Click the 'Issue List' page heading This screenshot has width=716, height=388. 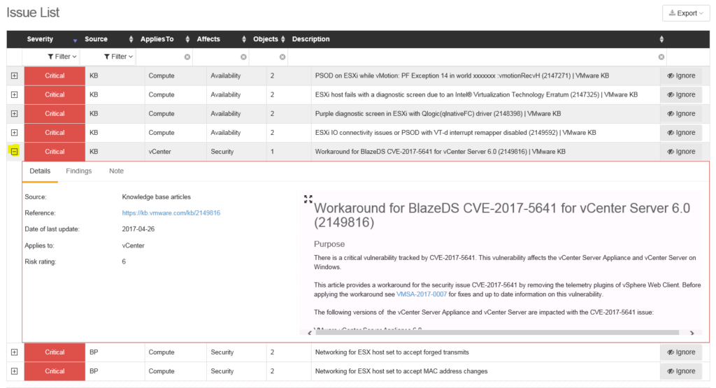pos(33,13)
